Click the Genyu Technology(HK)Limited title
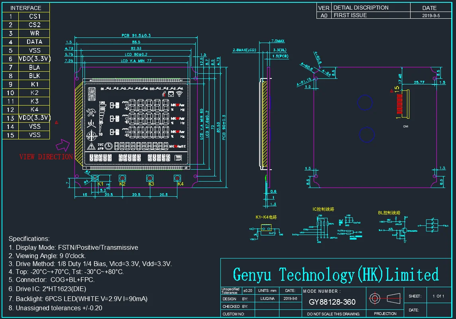456x319 pixels. [336, 275]
